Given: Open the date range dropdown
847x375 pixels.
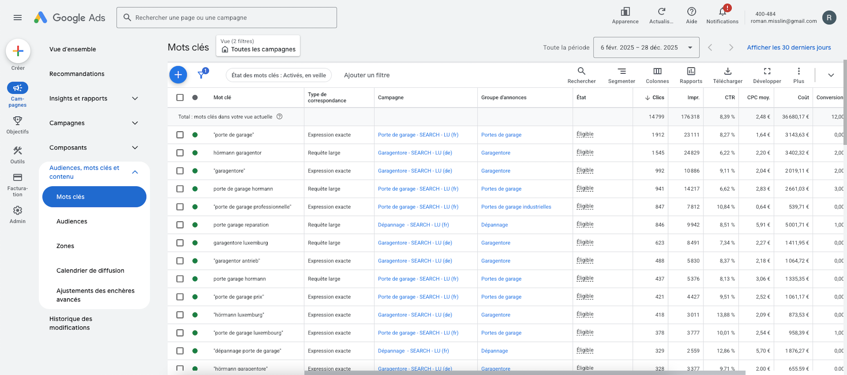Looking at the screenshot, I should pyautogui.click(x=646, y=48).
